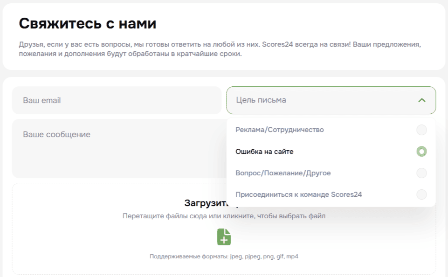Click the word "Друзья" in the intro text
The height and width of the screenshot is (277, 448).
[x=30, y=45]
